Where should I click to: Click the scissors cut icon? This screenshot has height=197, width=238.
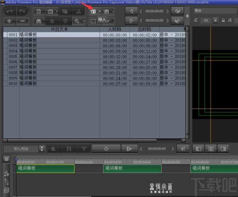pyautogui.click(x=78, y=11)
